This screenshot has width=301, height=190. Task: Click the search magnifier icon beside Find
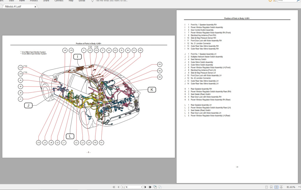click(x=299, y=1)
